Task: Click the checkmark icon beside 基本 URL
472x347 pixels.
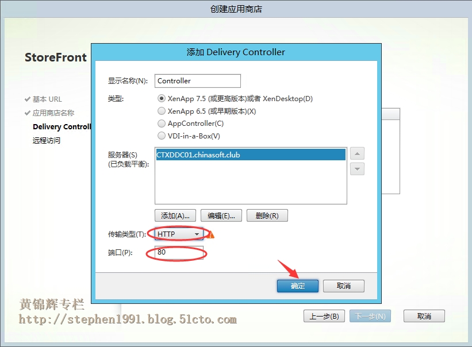Action: pos(28,99)
